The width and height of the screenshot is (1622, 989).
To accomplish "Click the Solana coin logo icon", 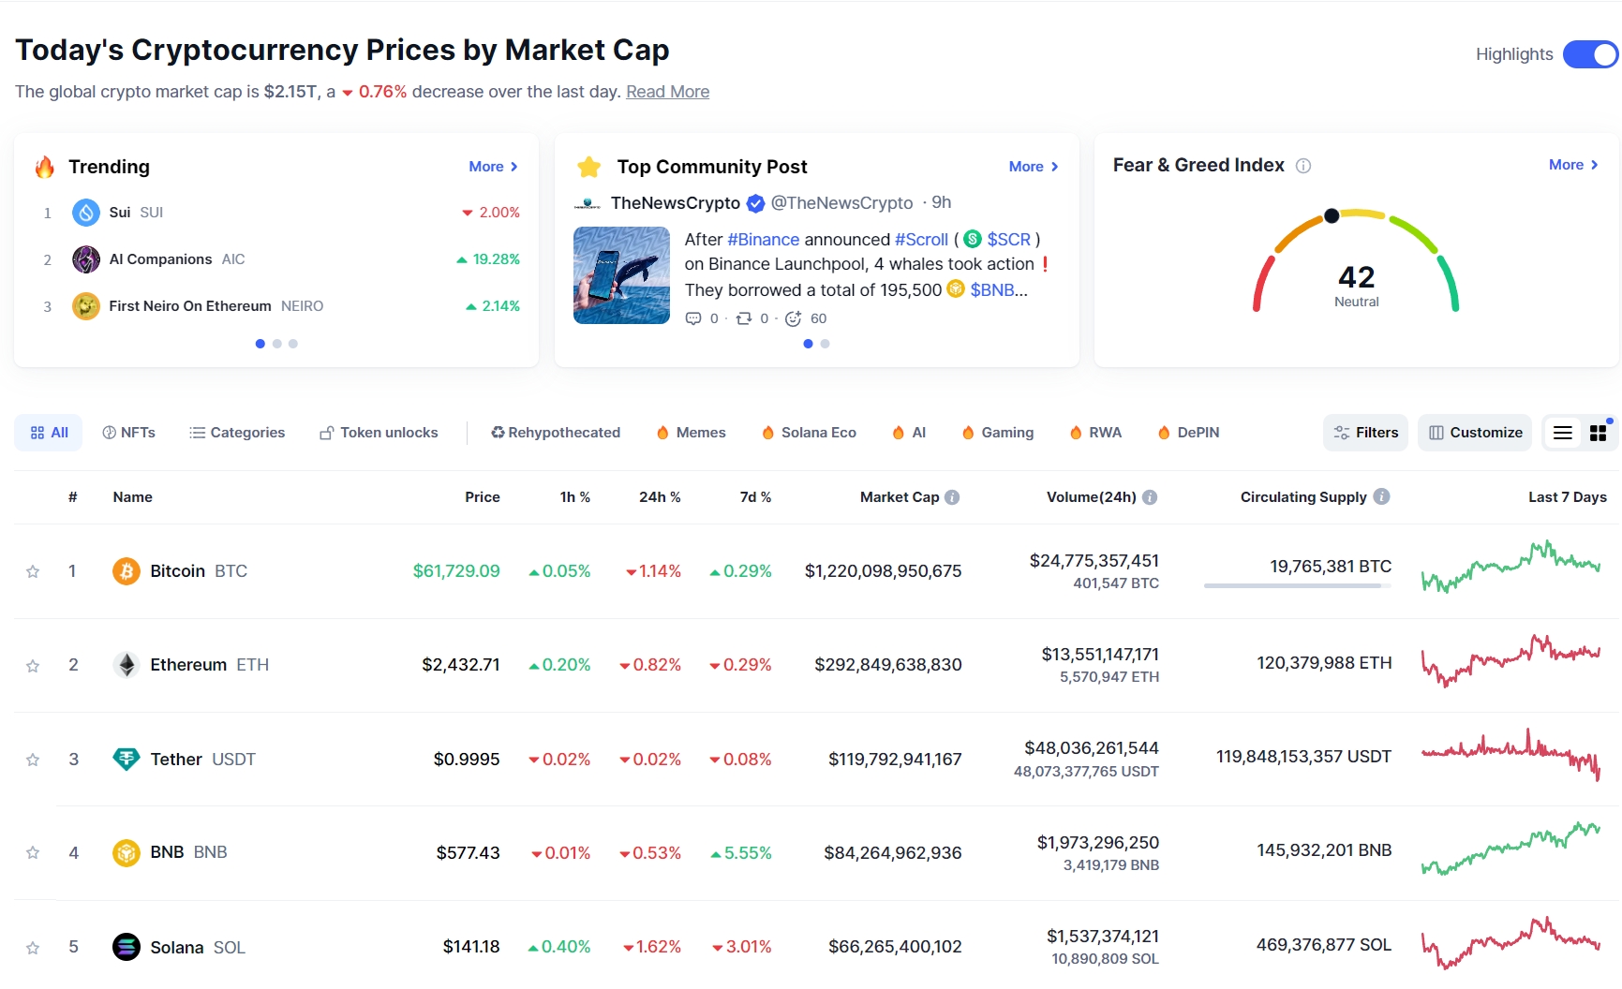I will click(126, 947).
